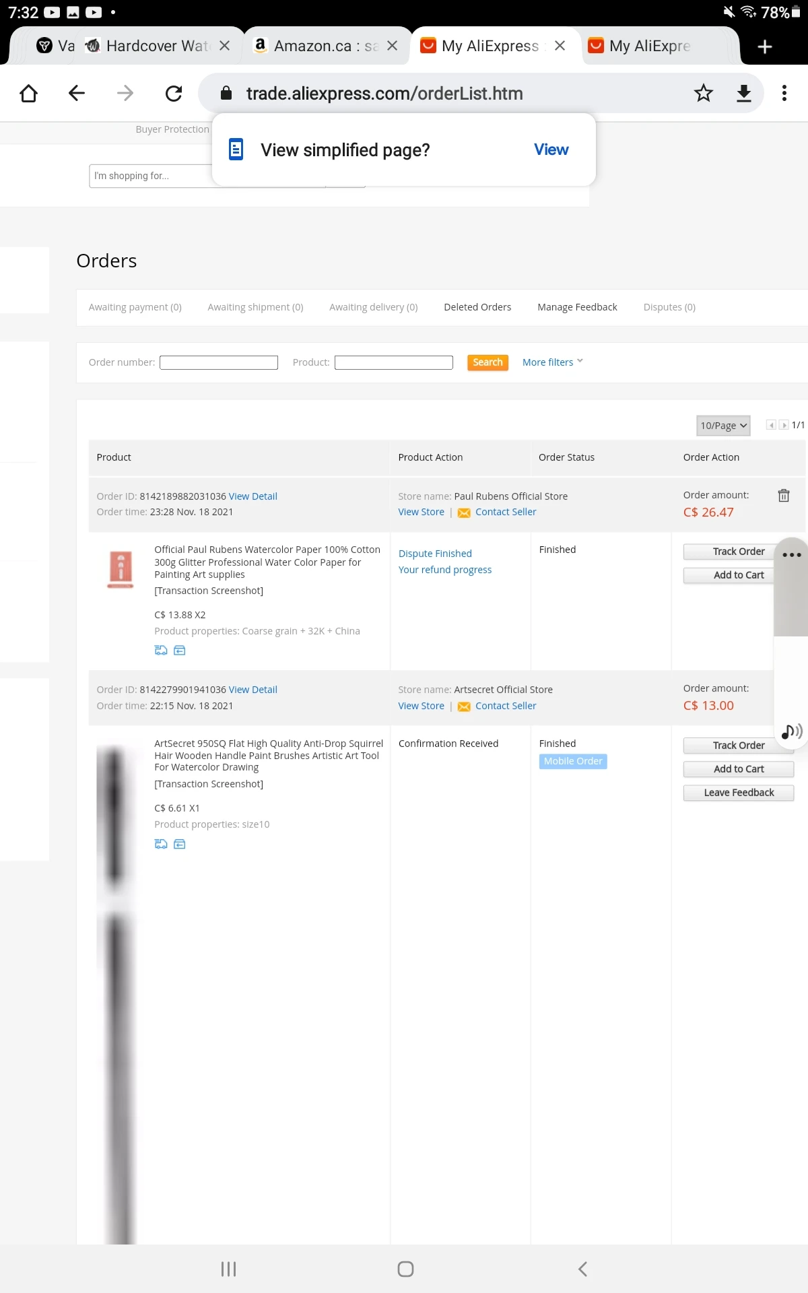Tap View on simplified page prompt
This screenshot has width=808, height=1293.
[551, 150]
